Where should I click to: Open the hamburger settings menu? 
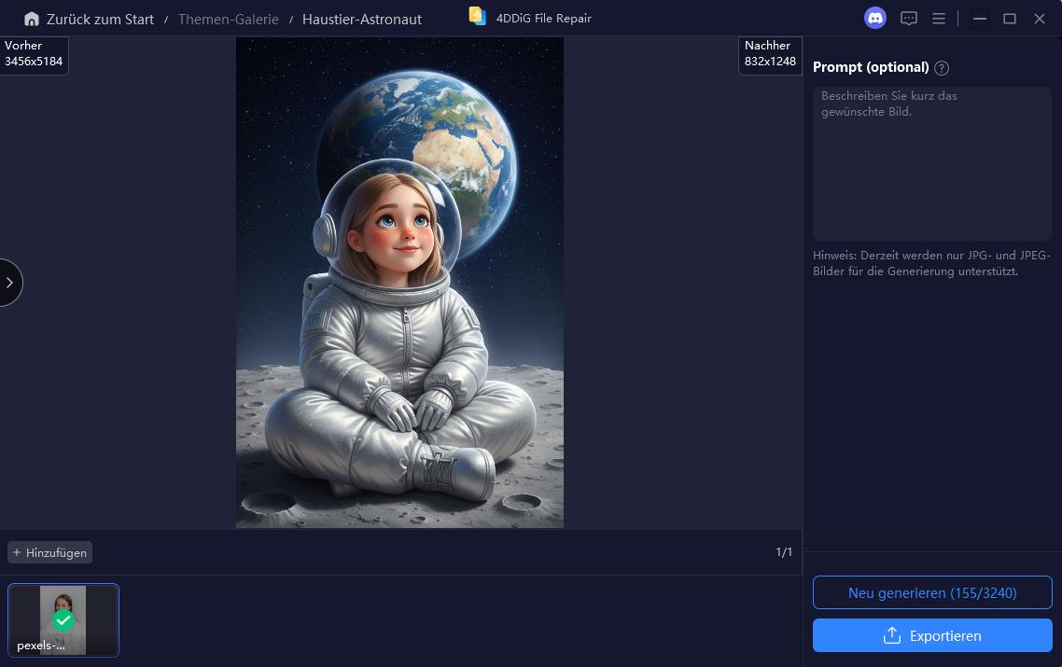(939, 18)
